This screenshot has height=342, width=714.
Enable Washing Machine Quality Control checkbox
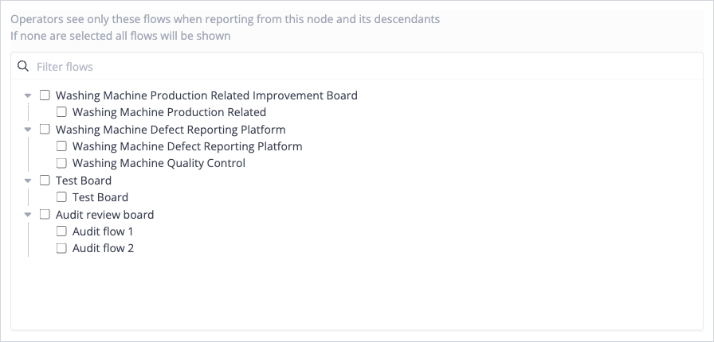pyautogui.click(x=61, y=163)
